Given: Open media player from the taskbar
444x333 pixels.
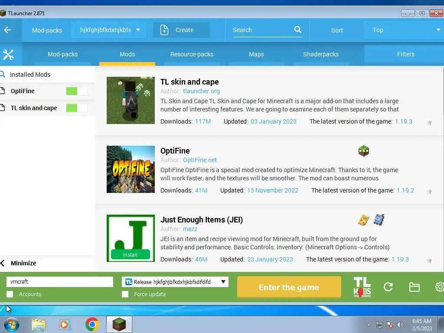Looking at the screenshot, I should tap(65, 325).
